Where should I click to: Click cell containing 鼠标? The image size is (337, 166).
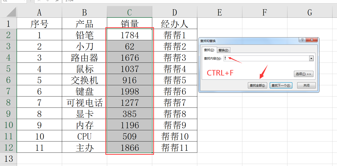click(x=84, y=68)
